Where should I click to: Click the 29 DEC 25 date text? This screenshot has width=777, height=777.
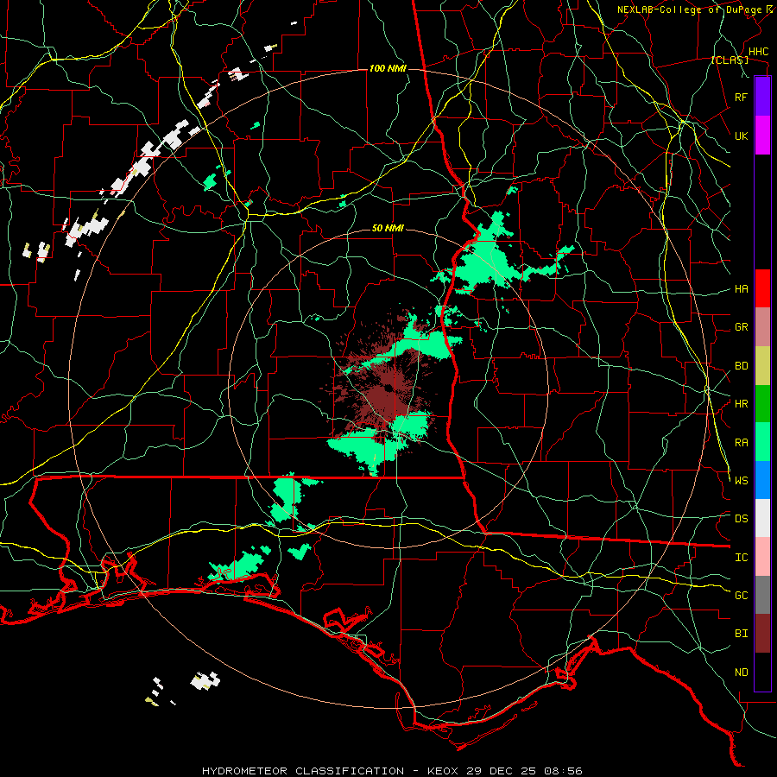pos(502,771)
